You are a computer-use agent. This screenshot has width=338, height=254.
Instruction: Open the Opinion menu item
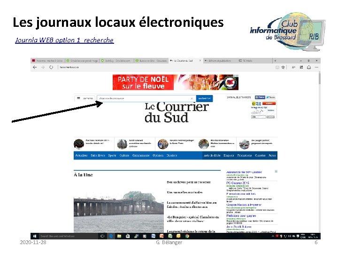point(158,156)
